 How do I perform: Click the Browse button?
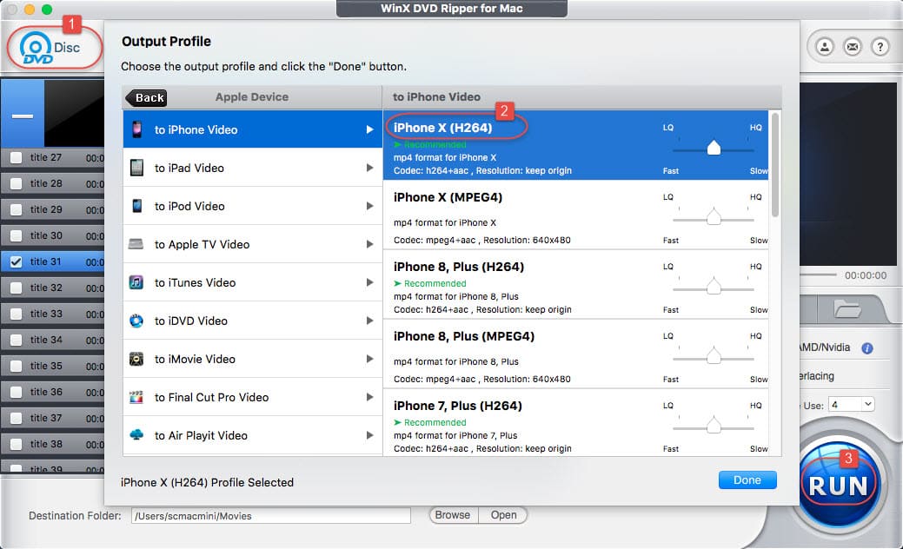click(453, 515)
